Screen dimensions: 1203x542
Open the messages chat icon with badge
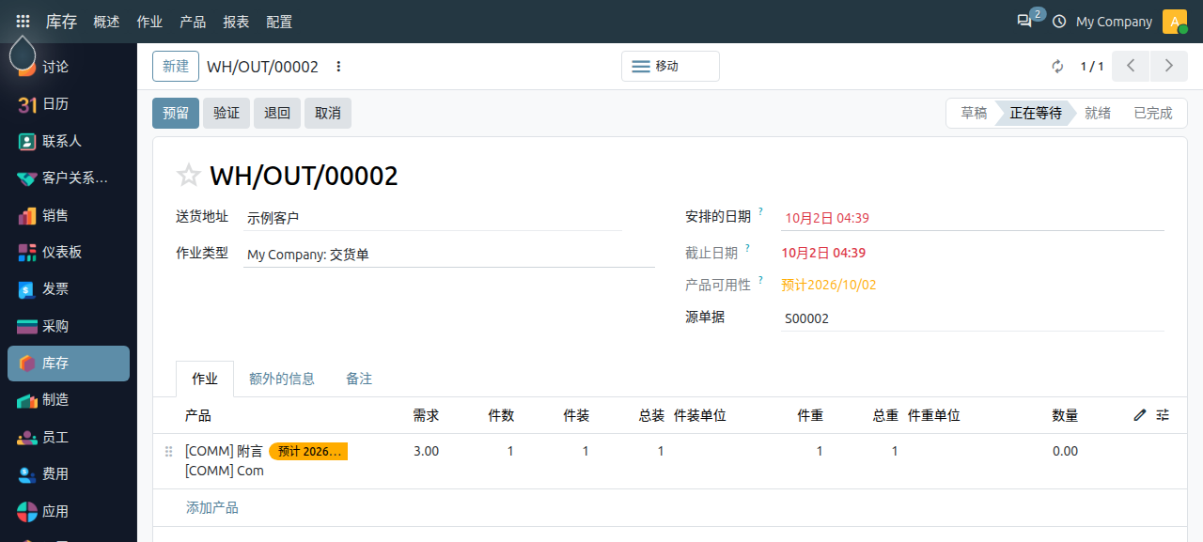click(x=1024, y=22)
